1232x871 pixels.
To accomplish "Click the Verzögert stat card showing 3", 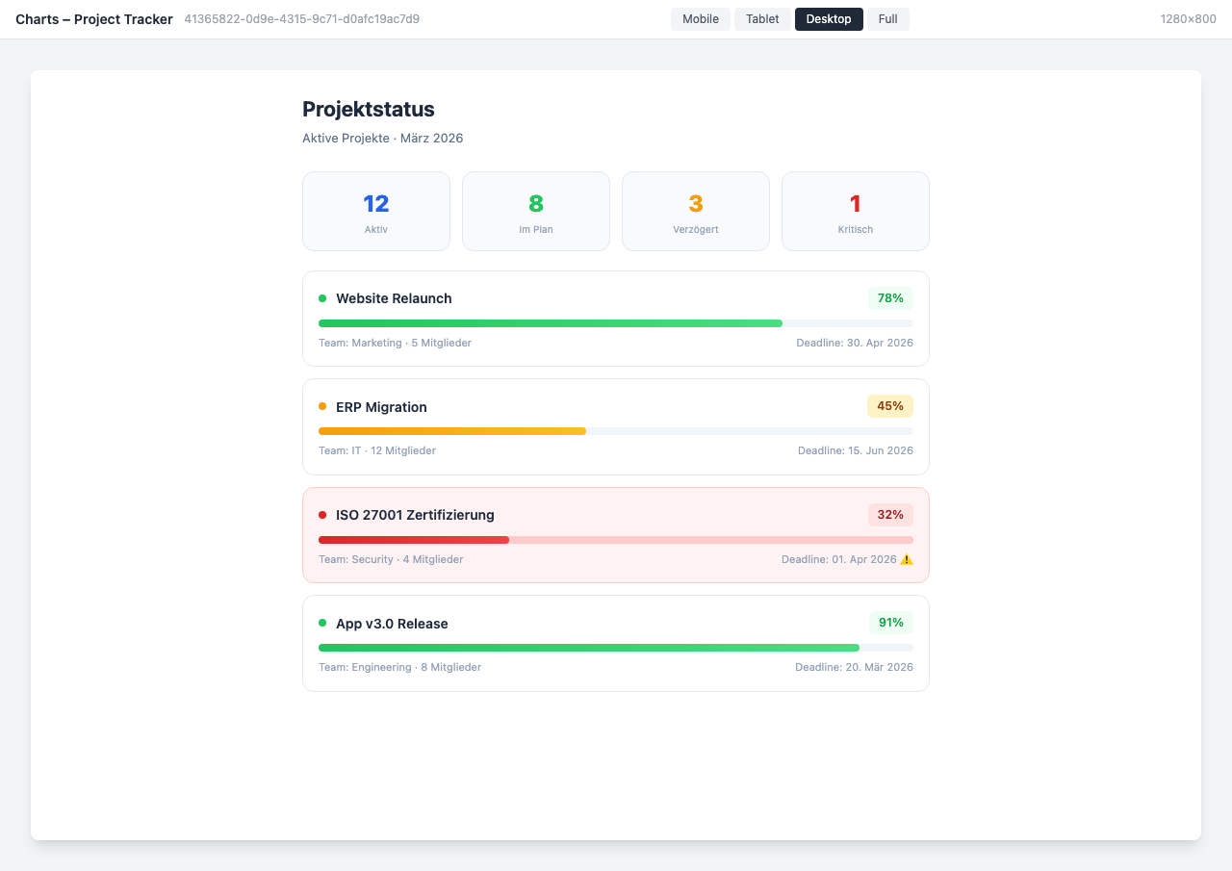I will pos(695,211).
